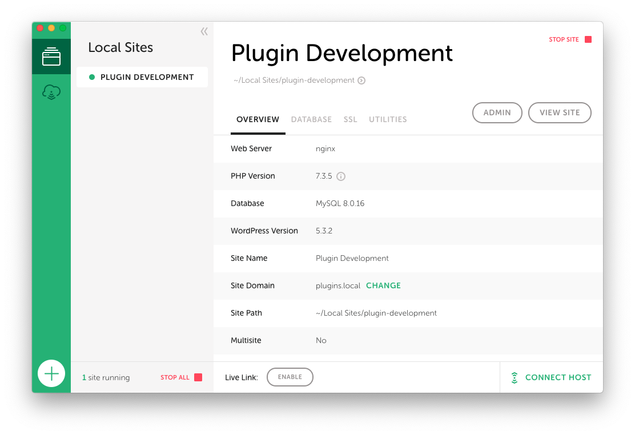Click Change next to site domain
The height and width of the screenshot is (435, 635).
click(x=383, y=285)
